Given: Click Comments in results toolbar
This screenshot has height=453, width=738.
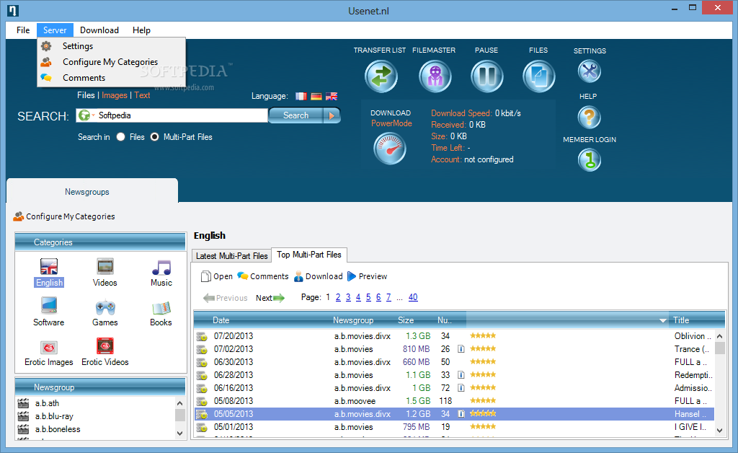Looking at the screenshot, I should 262,276.
